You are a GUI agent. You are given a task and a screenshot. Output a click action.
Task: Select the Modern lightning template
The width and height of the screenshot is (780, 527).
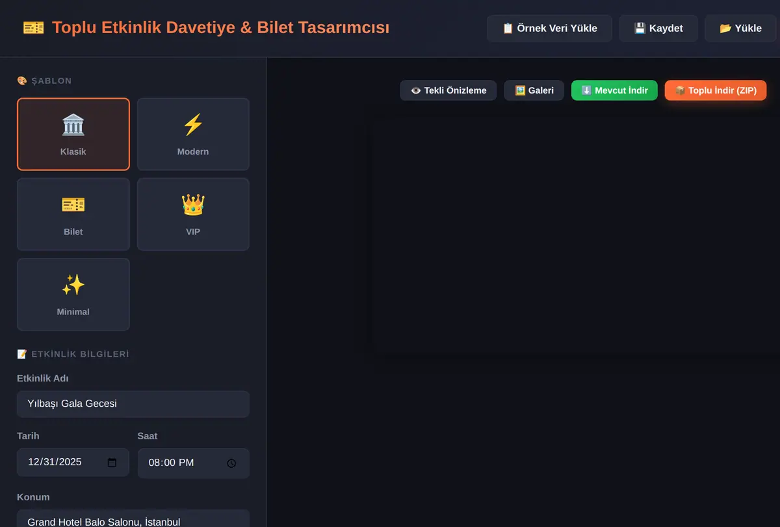click(193, 134)
